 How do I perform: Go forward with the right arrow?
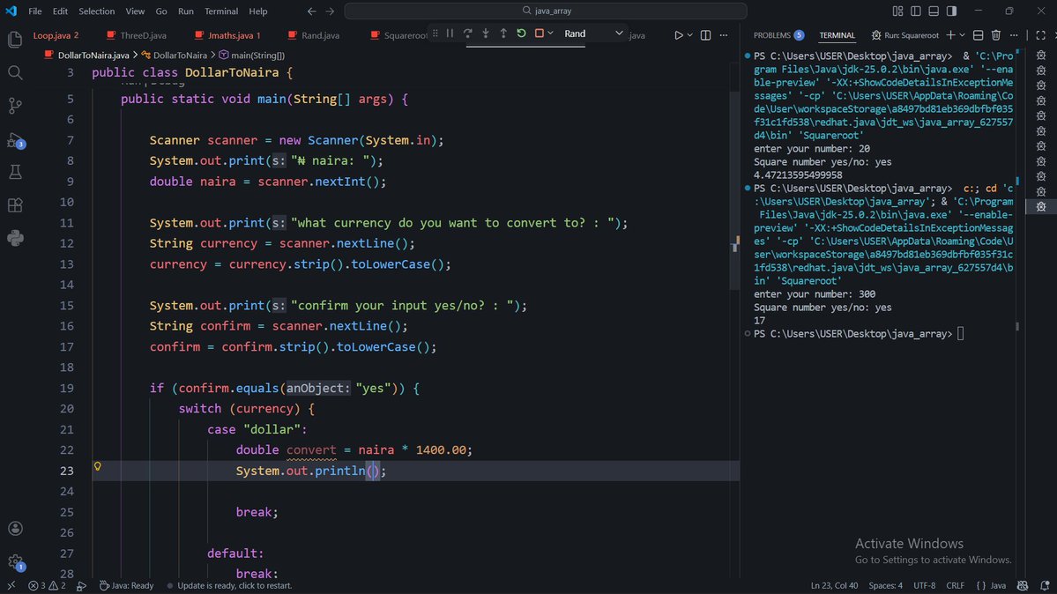330,11
